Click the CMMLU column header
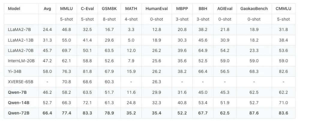324x123 pixels. pos(283,8)
